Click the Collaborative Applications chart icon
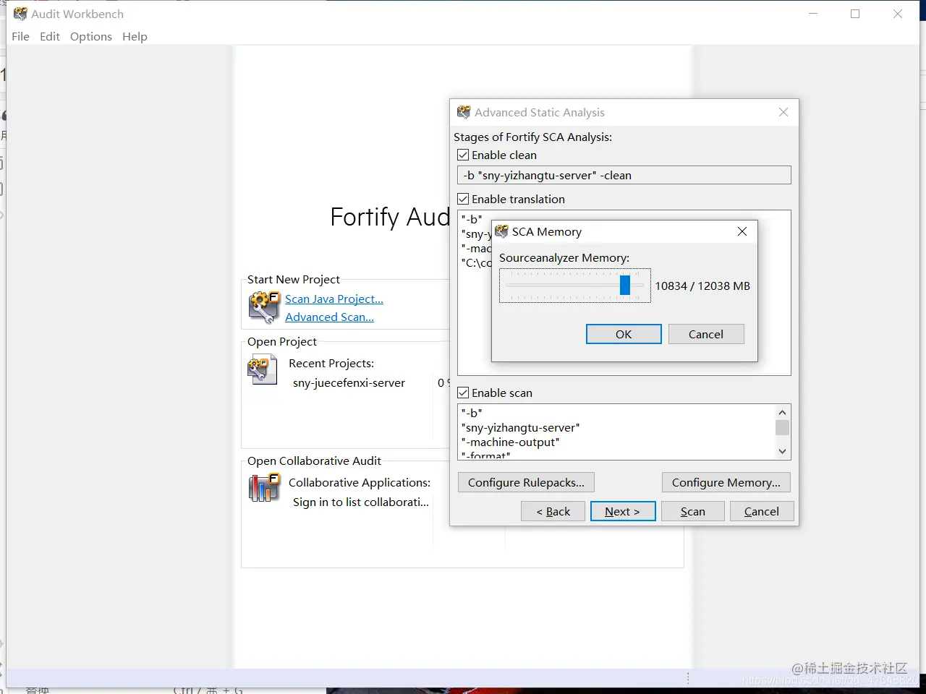926x694 pixels. 264,488
